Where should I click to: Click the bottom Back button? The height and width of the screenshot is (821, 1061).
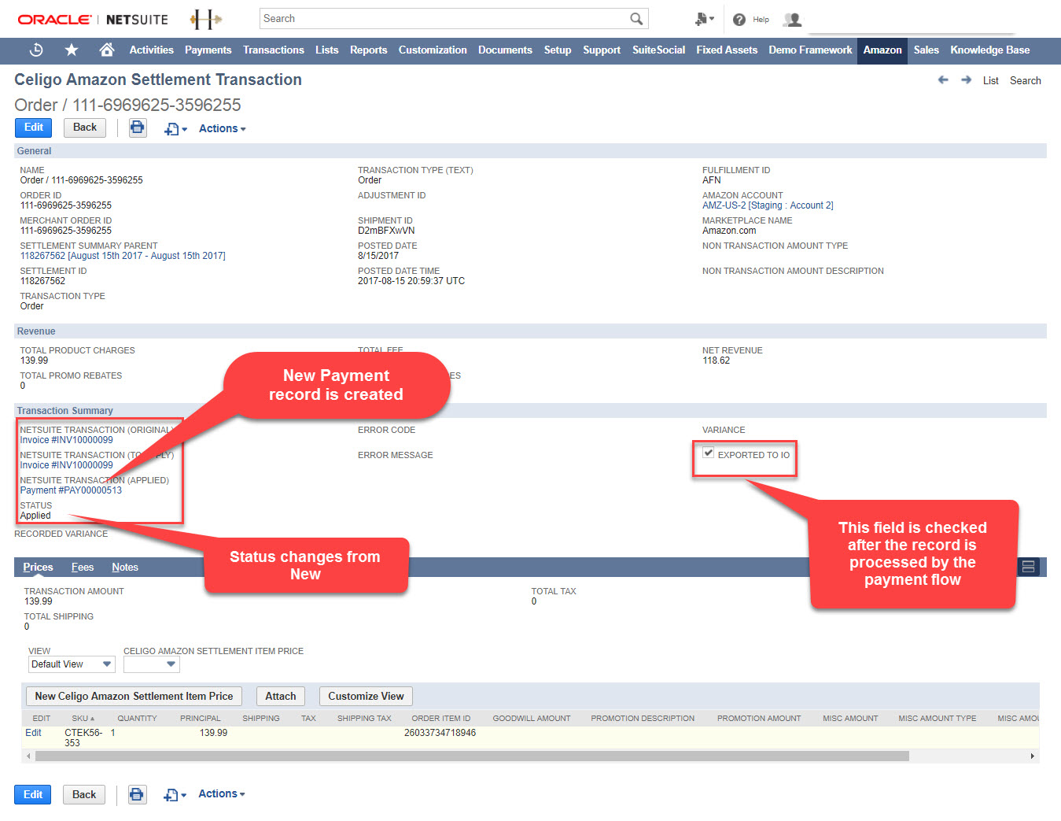(84, 794)
